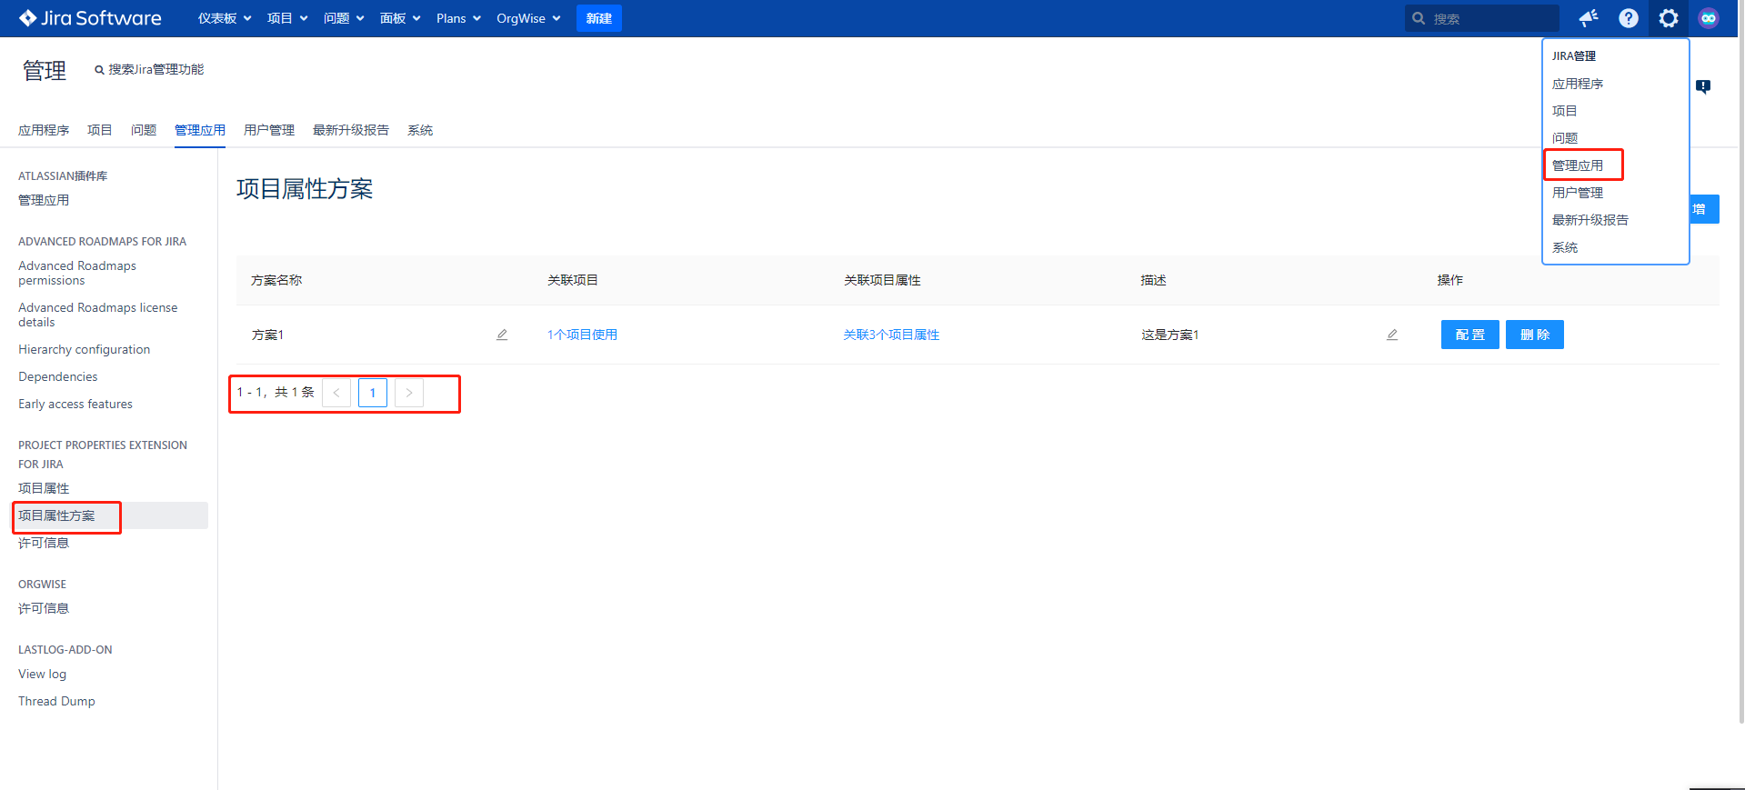Expand the Plans dropdown menu
Screen dimensions: 1745x790
pyautogui.click(x=457, y=18)
